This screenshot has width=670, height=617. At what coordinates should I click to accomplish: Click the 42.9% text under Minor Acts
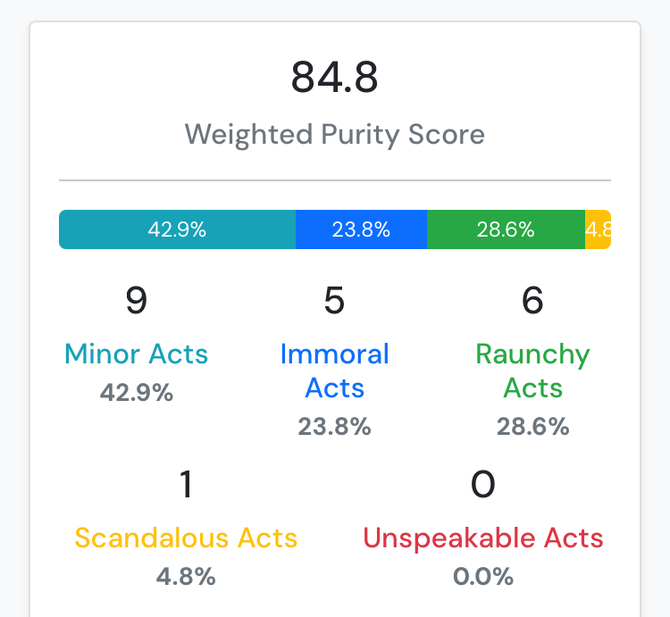coord(137,392)
